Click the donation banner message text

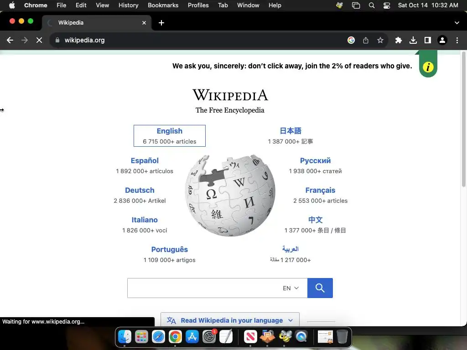[292, 66]
